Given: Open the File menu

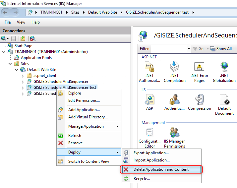Looking at the screenshot, I should (x=8, y=22).
